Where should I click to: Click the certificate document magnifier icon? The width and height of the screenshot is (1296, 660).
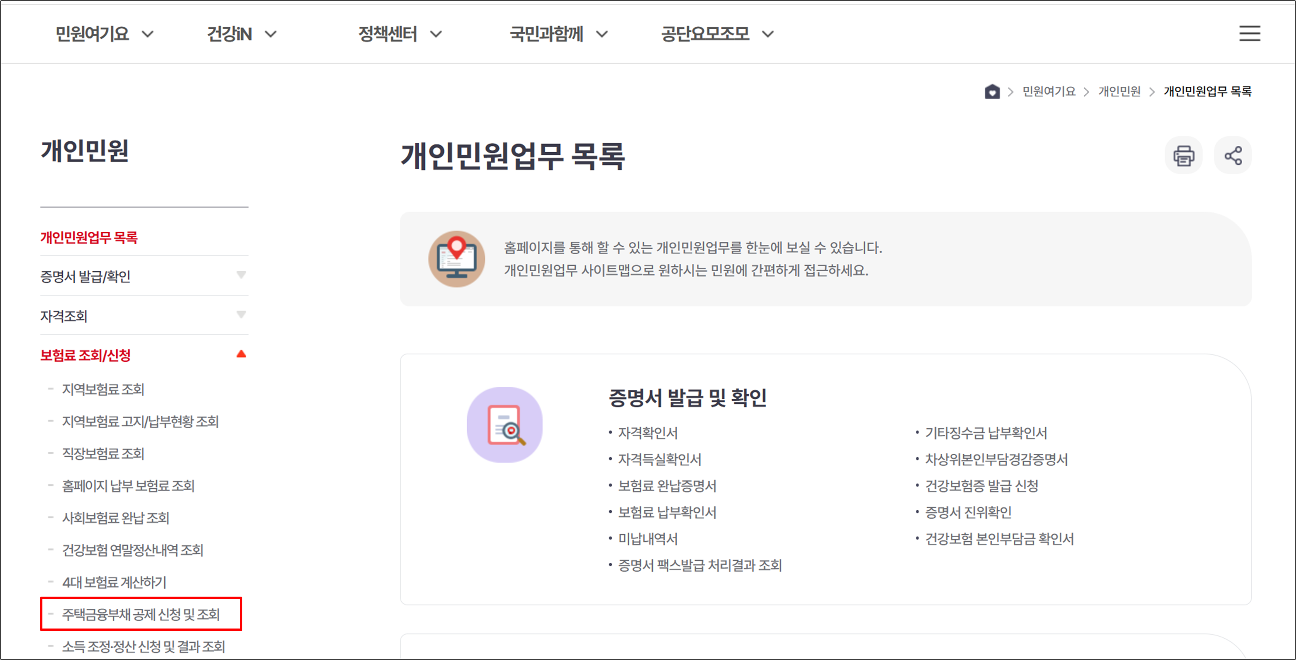(504, 425)
